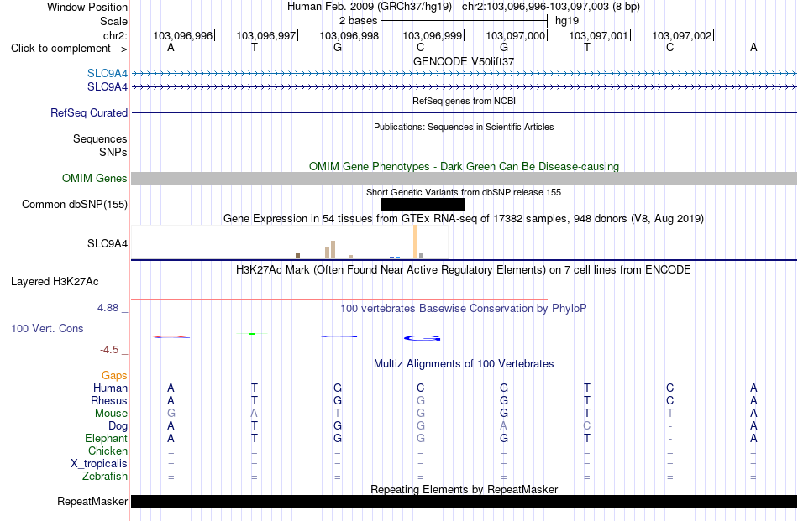This screenshot has width=798, height=521.
Task: Open 'Publications: Sequences in Scientific Articles' title
Action: (x=464, y=127)
